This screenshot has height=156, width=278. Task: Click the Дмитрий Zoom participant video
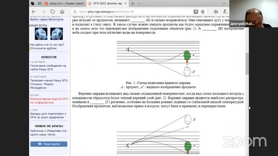tap(254, 13)
